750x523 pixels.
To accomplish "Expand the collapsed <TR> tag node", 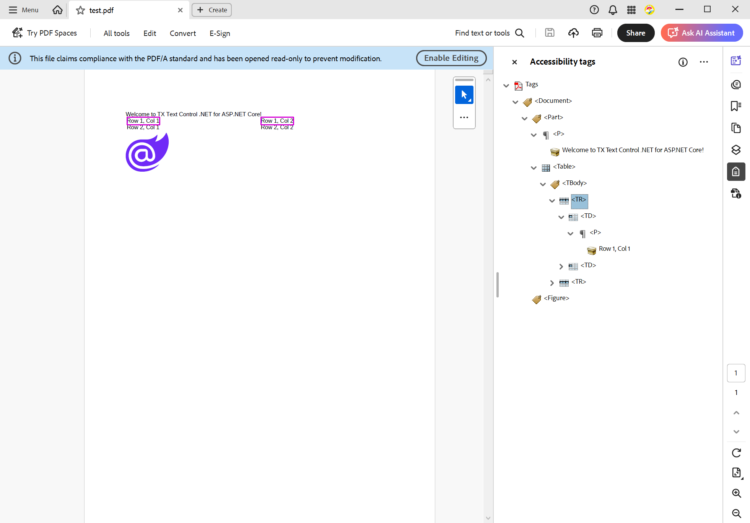I will [552, 283].
